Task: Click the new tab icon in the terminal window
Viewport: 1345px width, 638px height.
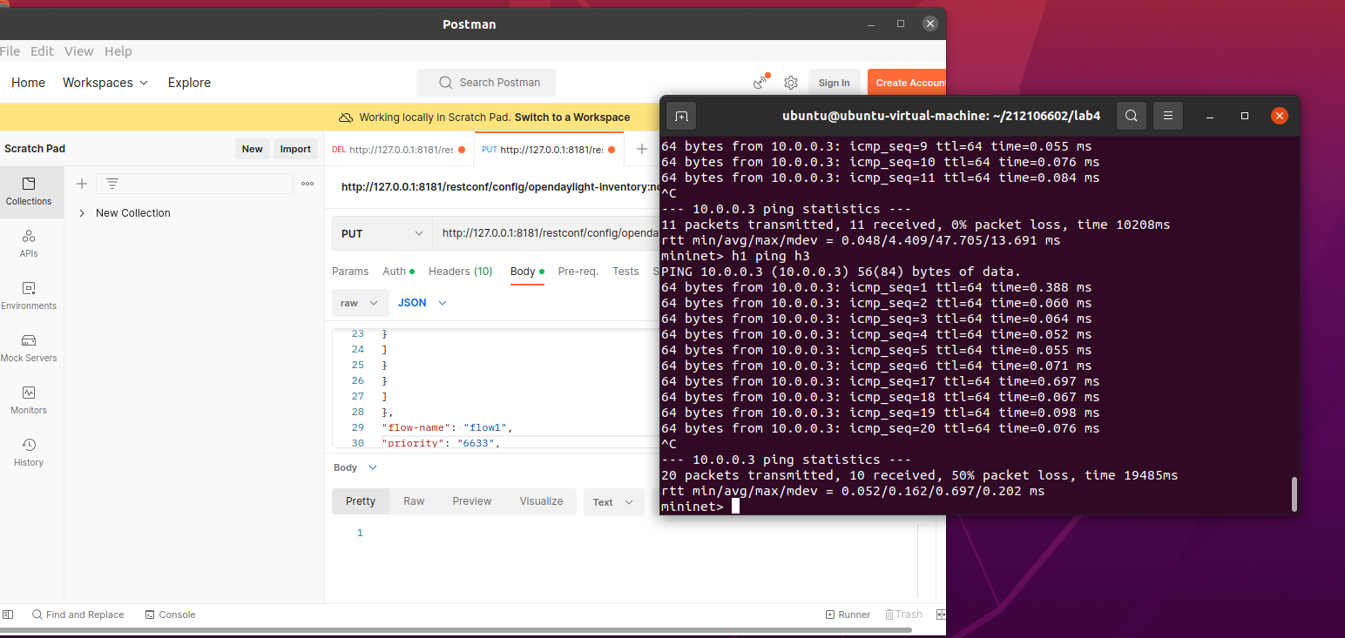Action: [681, 116]
